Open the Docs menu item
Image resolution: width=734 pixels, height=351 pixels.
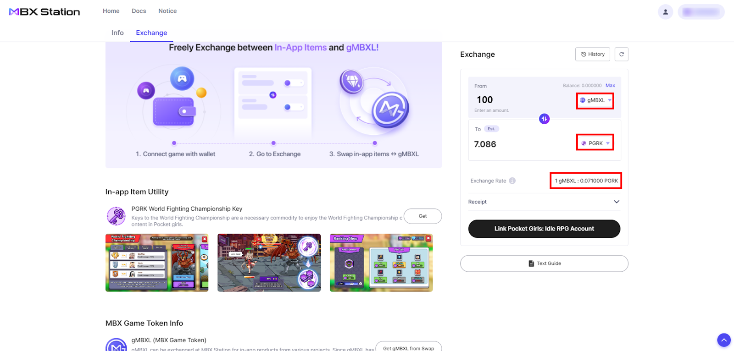point(139,11)
